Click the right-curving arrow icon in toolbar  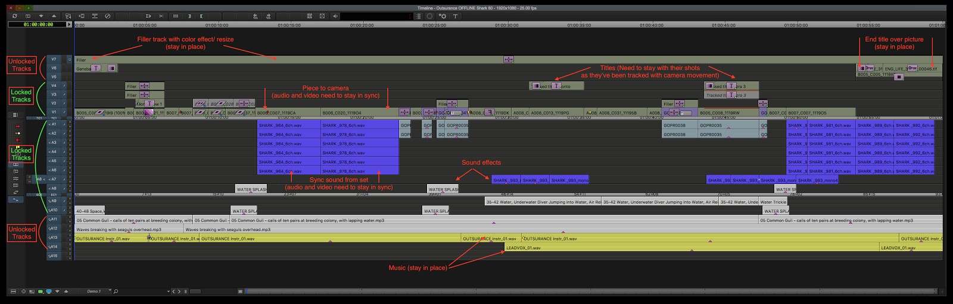pyautogui.click(x=268, y=16)
